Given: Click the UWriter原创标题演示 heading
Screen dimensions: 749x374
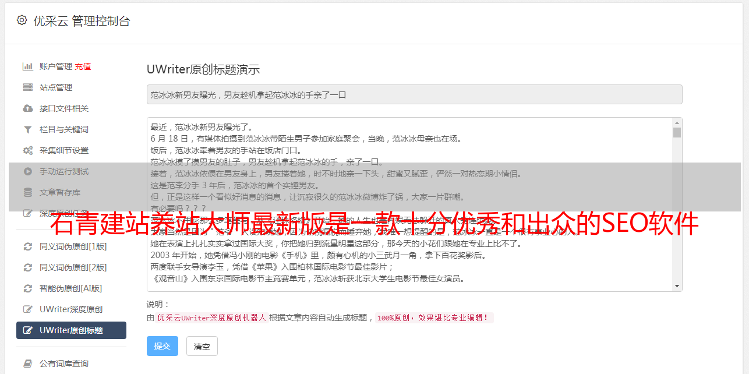Looking at the screenshot, I should [x=203, y=69].
